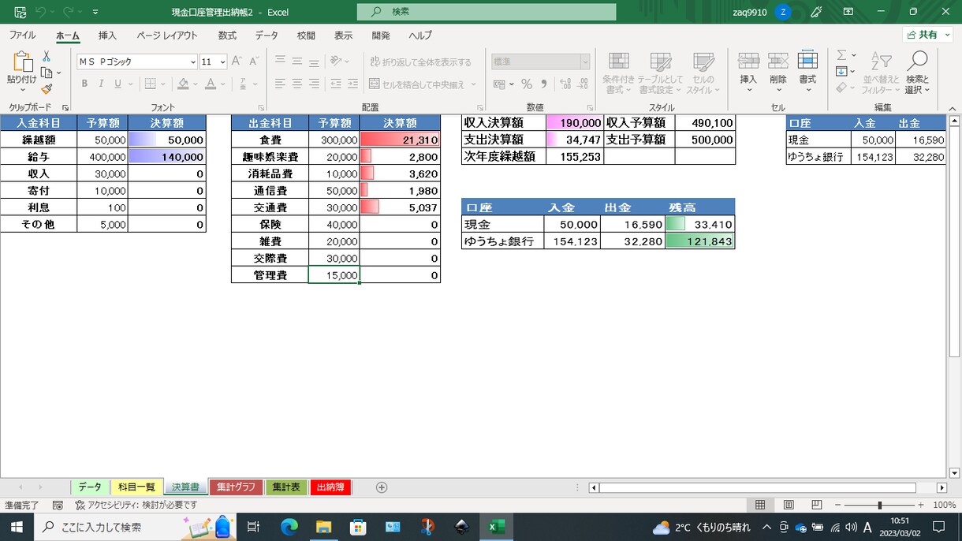Add a new sheet with plus icon
Viewport: 962px width, 541px height.
click(382, 487)
